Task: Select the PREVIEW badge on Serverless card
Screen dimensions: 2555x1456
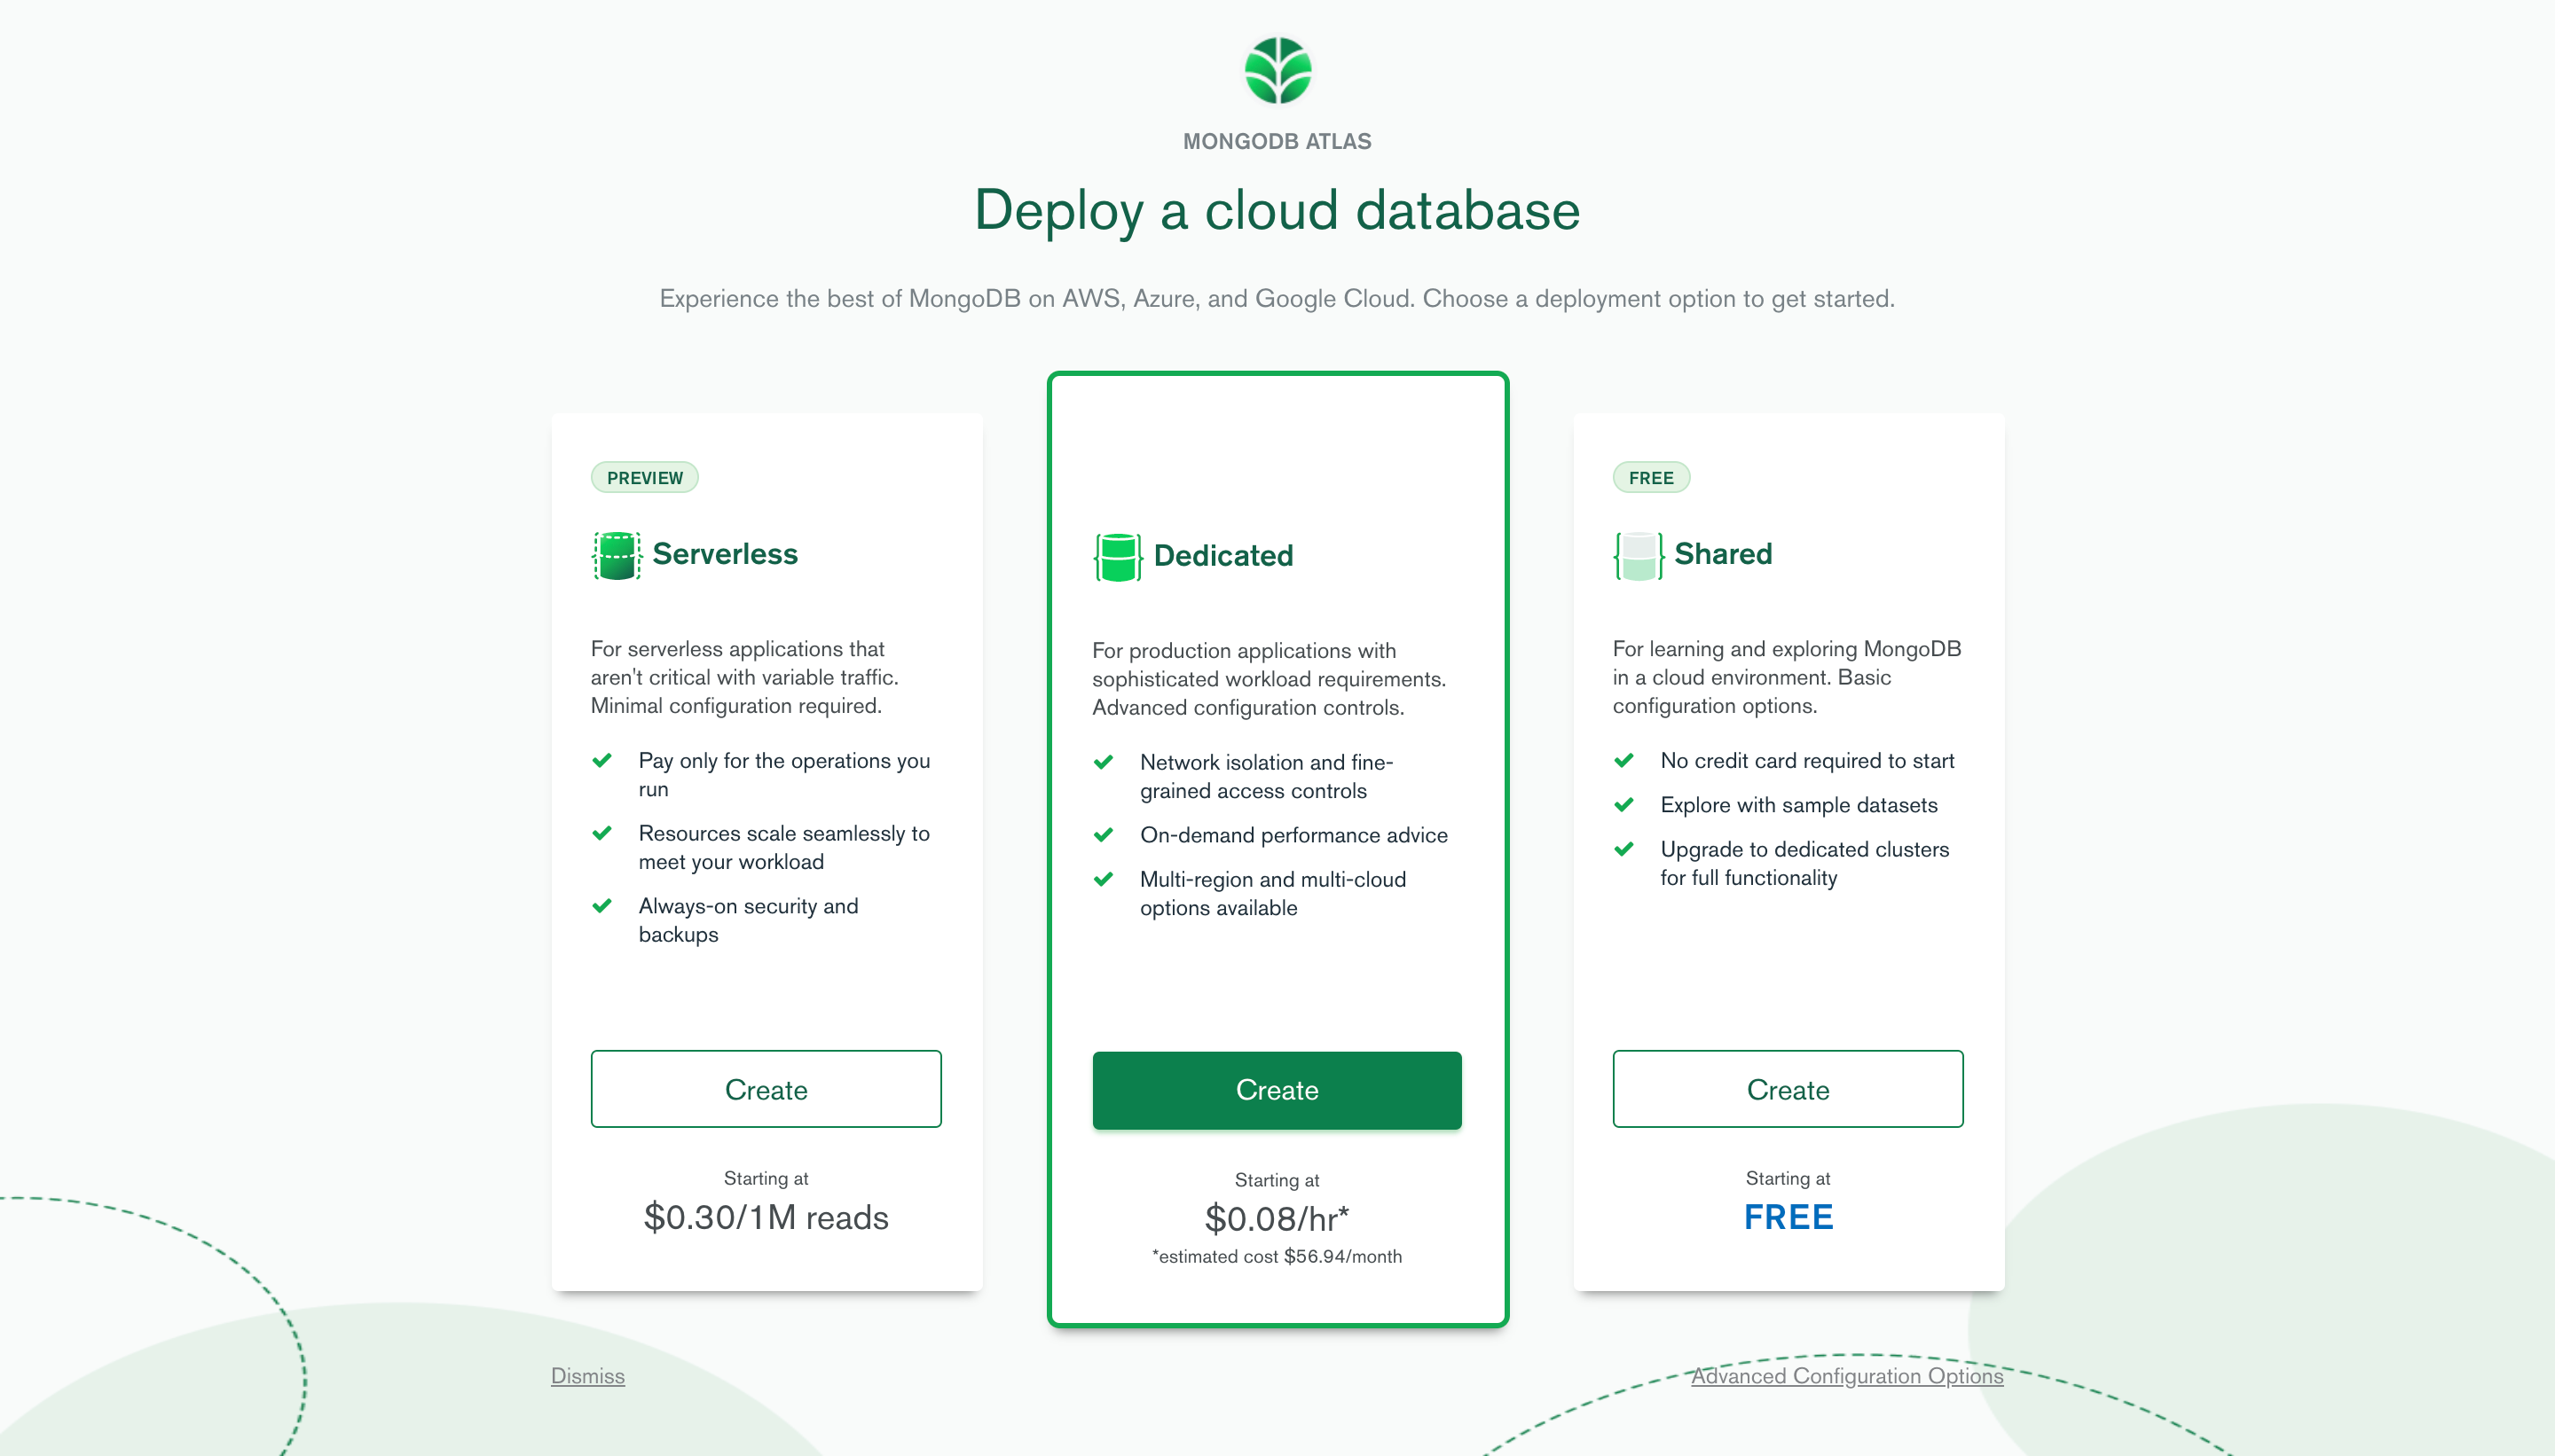Action: pyautogui.click(x=644, y=477)
